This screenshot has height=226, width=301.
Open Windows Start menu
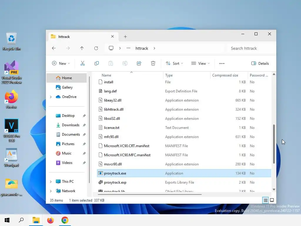[7, 220]
